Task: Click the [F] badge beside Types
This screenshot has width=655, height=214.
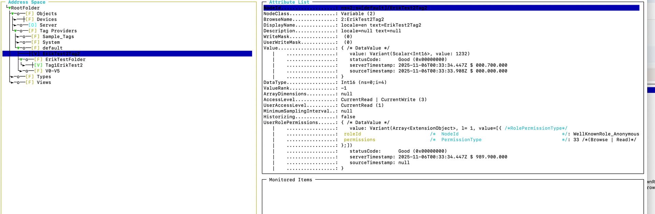Action: coord(30,77)
